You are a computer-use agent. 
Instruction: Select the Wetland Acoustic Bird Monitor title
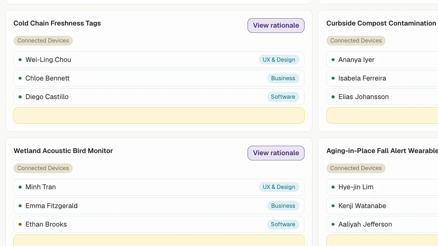63,151
